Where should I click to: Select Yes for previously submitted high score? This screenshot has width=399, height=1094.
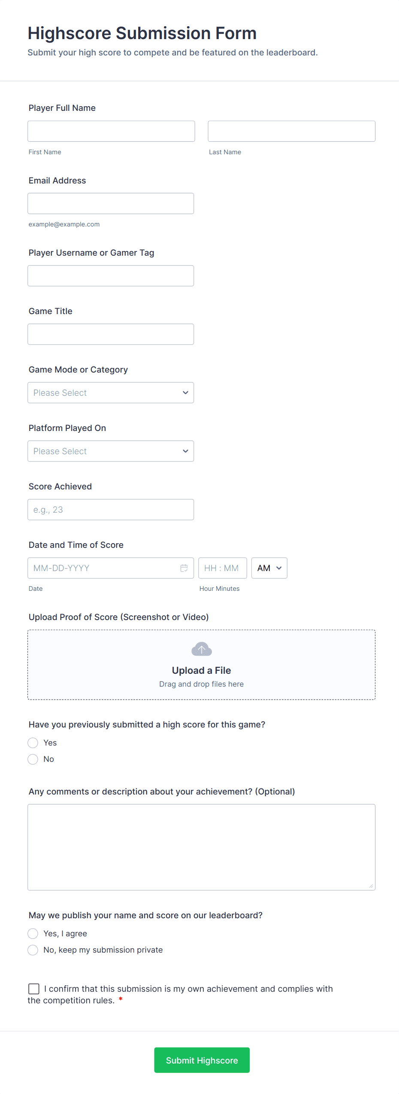tap(33, 743)
